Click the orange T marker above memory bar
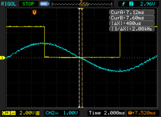 (x=81, y=1)
